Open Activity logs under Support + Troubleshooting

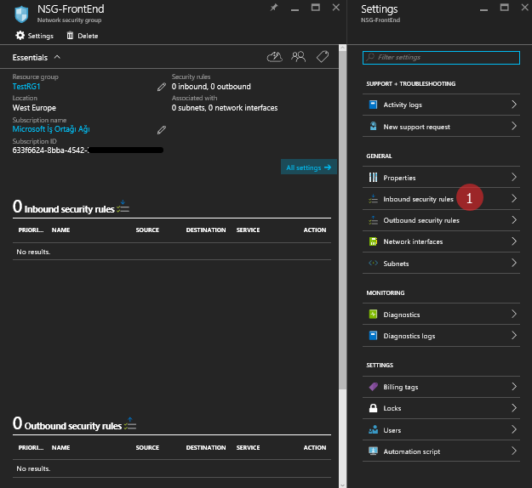[x=403, y=105]
